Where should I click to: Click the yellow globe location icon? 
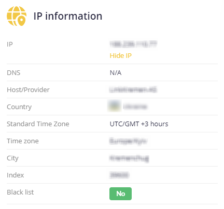(x=17, y=16)
